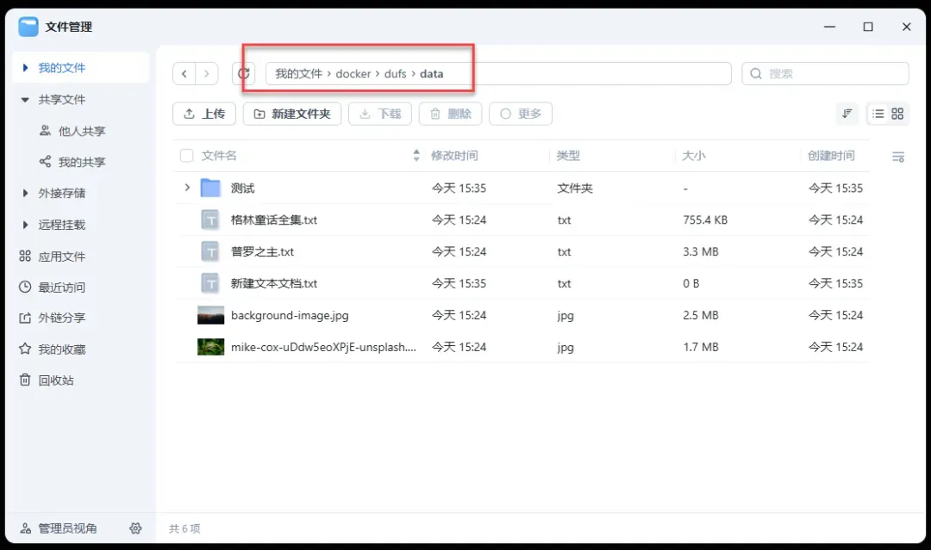Click the dufs breadcrumb in the path
This screenshot has width=931, height=550.
click(x=395, y=74)
